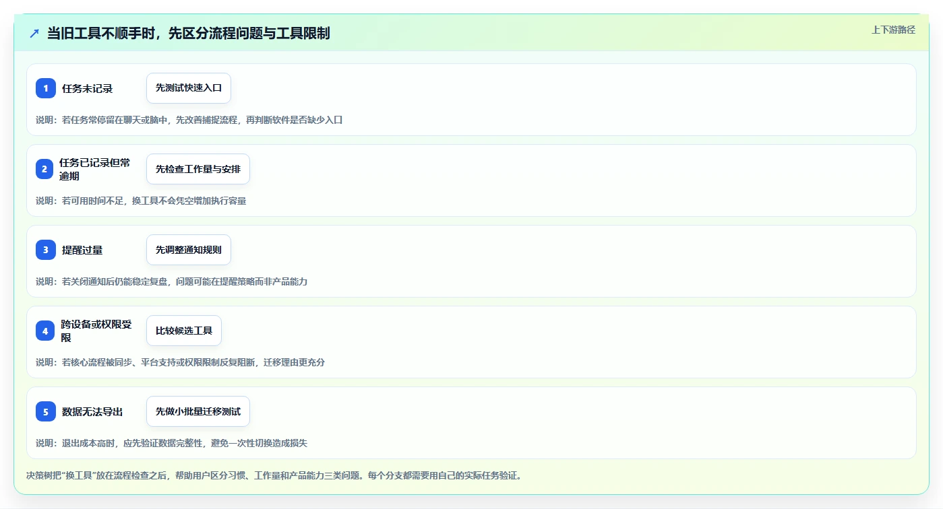Select step number 4 badge

[45, 331]
